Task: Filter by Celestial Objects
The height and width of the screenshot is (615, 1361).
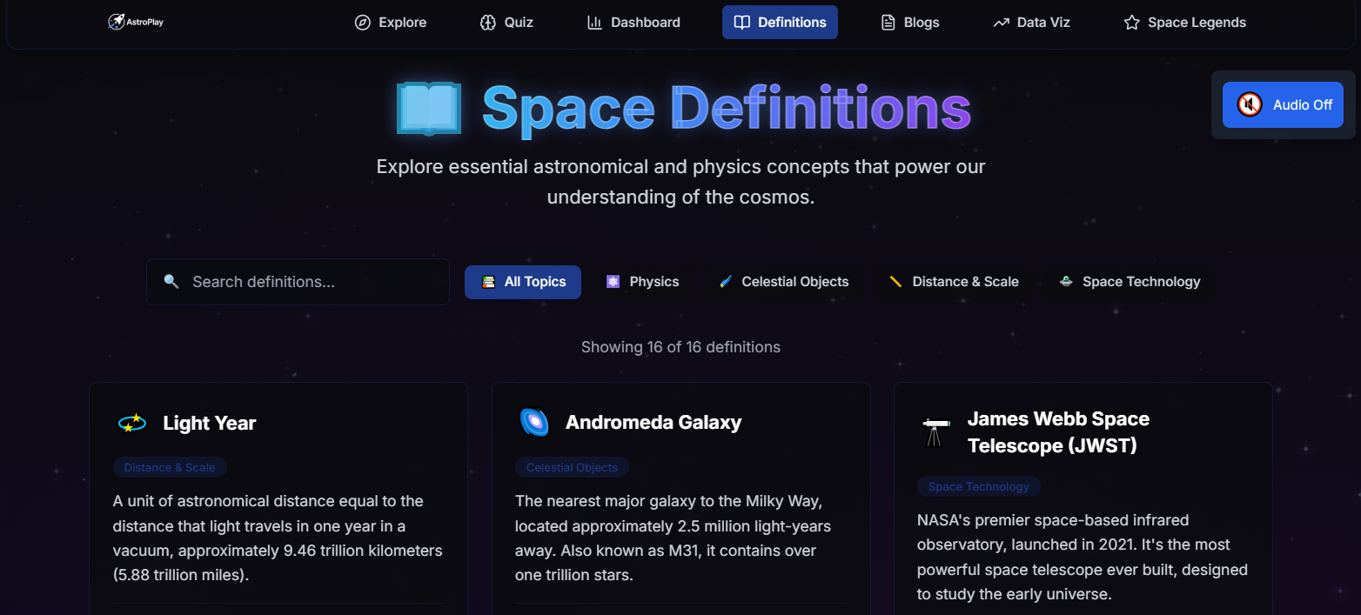Action: (783, 282)
